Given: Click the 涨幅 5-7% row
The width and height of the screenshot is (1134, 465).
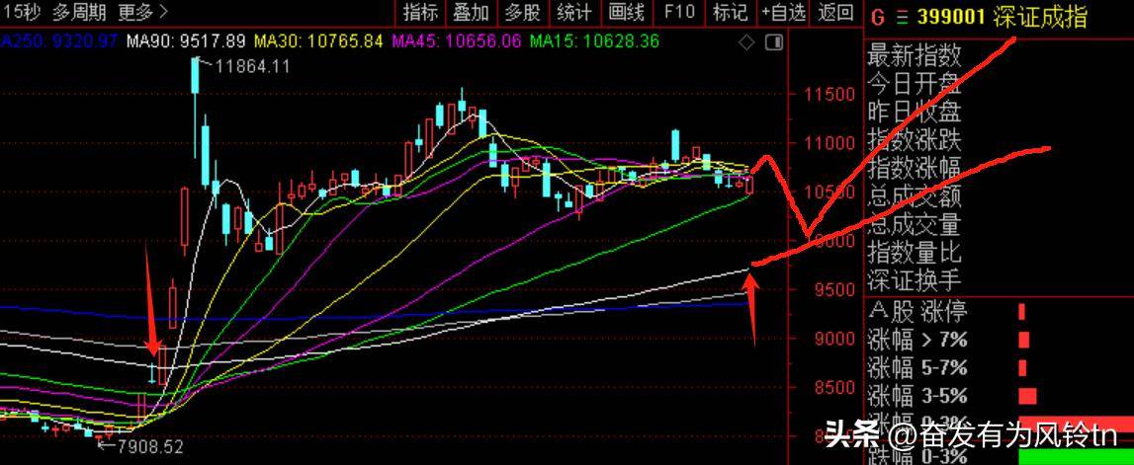Looking at the screenshot, I should tap(917, 368).
